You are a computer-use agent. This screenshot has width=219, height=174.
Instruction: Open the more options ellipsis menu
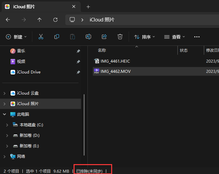pyautogui.click(x=197, y=37)
